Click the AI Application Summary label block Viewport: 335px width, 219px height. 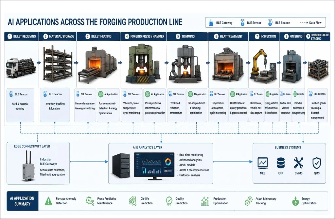click(23, 201)
